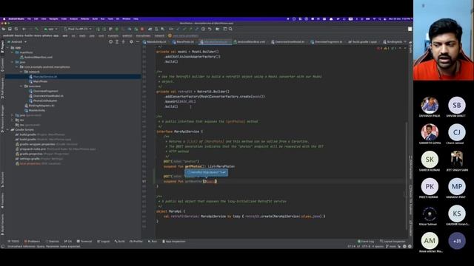Open the File menu
Screen dimensions: 474x266
29,18
